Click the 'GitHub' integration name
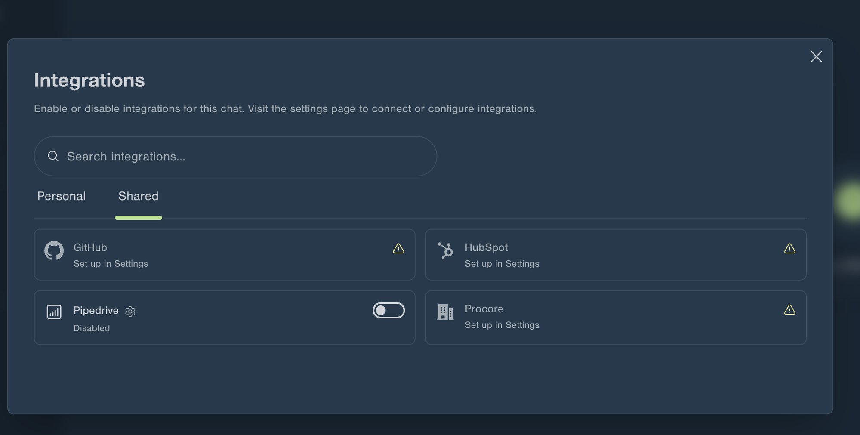 pos(90,247)
